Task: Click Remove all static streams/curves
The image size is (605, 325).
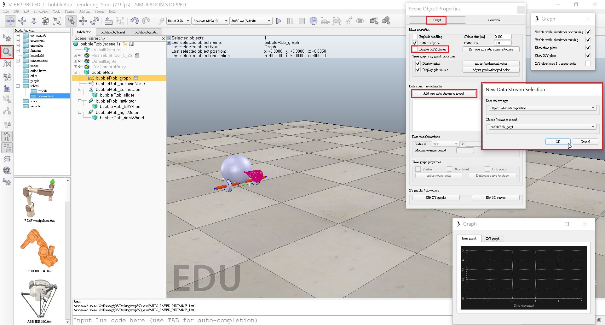Action: click(491, 49)
